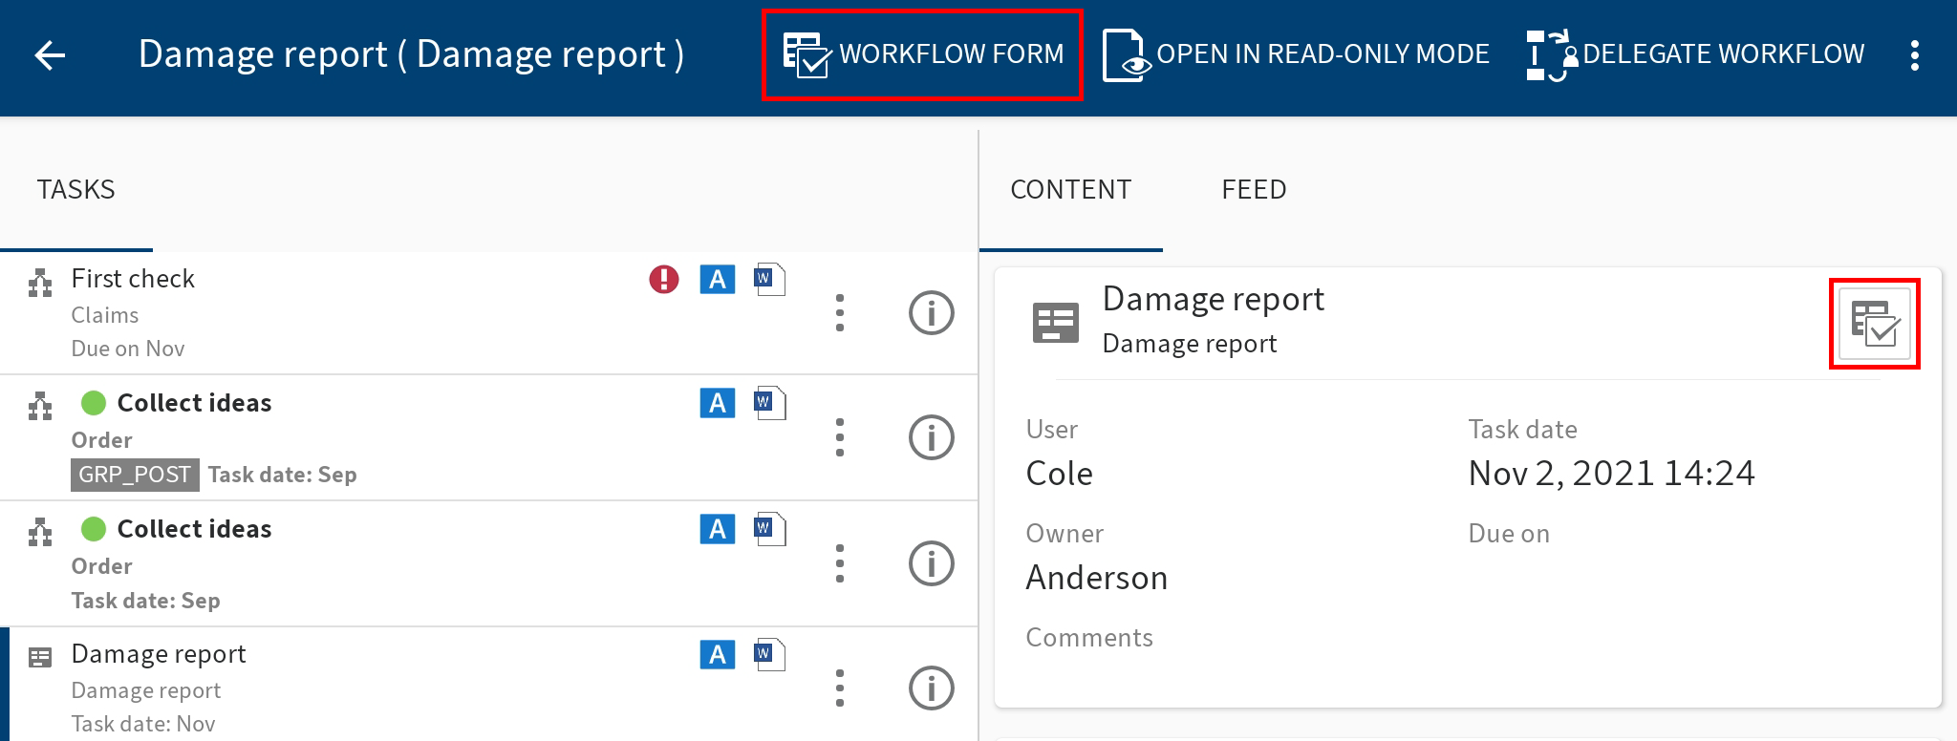Viewport: 1957px width, 741px height.
Task: Click Delegate Workflow button
Action: (x=1695, y=54)
